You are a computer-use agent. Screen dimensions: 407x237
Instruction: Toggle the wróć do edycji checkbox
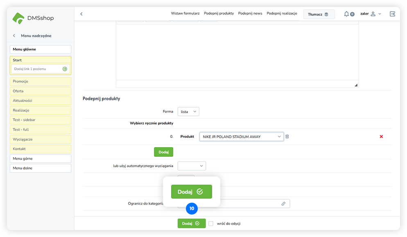pos(211,224)
